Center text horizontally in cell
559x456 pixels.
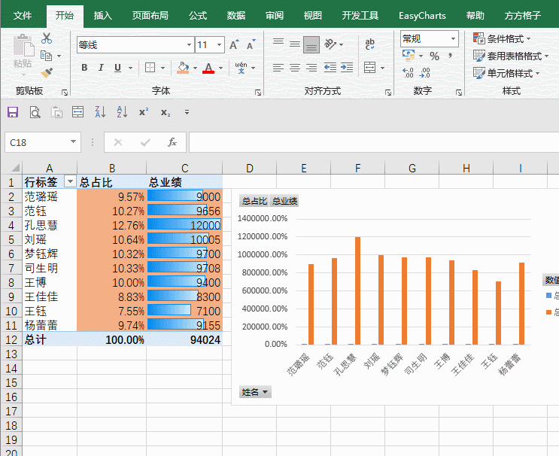[x=294, y=68]
